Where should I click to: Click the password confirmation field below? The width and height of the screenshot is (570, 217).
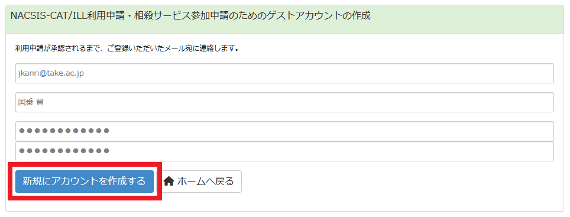tap(284, 151)
